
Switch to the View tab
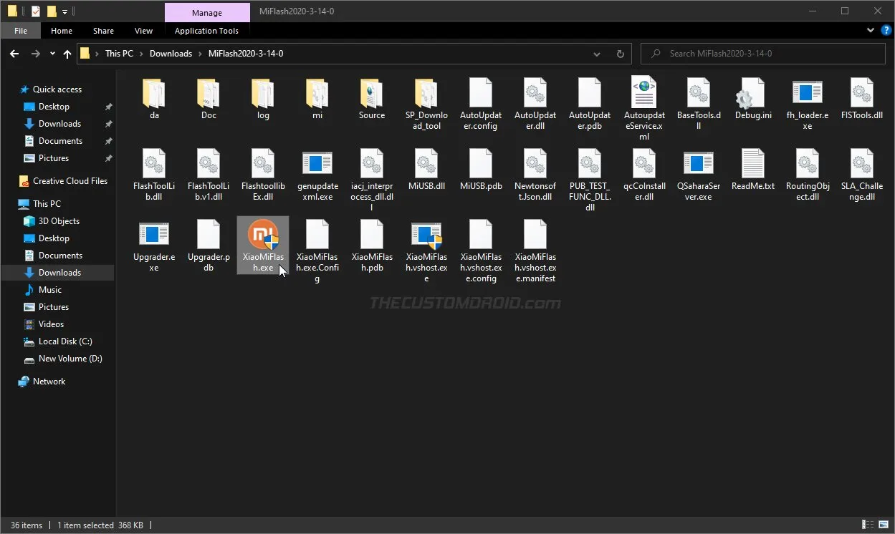143,30
